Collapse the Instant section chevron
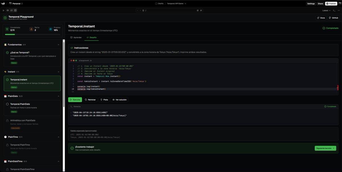342x172 pixels. [x=58, y=72]
